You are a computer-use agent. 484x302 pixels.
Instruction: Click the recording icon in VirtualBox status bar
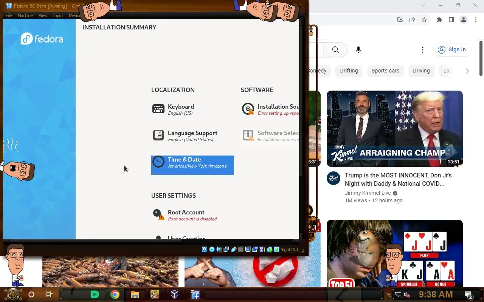(255, 250)
